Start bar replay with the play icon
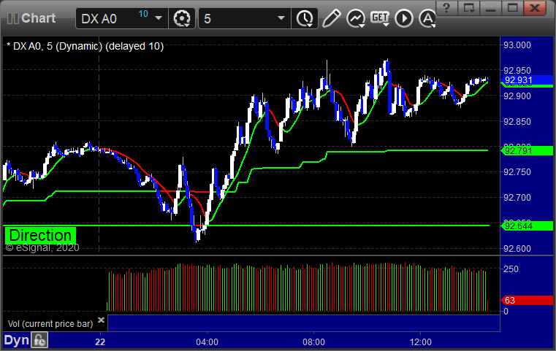The width and height of the screenshot is (556, 351). click(404, 18)
